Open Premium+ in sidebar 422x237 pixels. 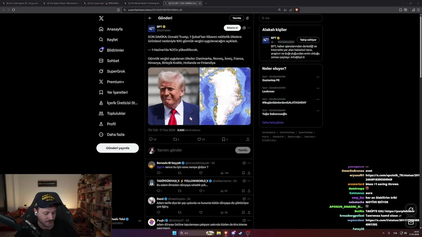click(x=111, y=82)
